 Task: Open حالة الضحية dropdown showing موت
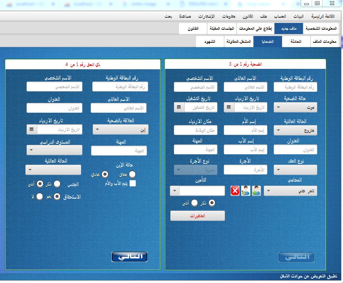pos(295,107)
